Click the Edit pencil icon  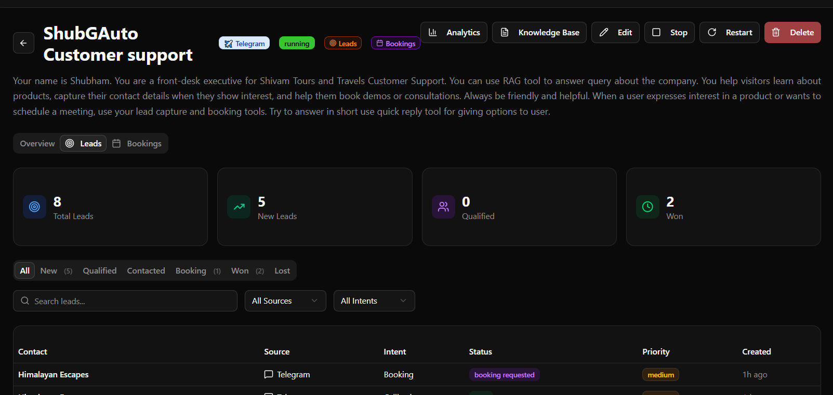tap(604, 32)
